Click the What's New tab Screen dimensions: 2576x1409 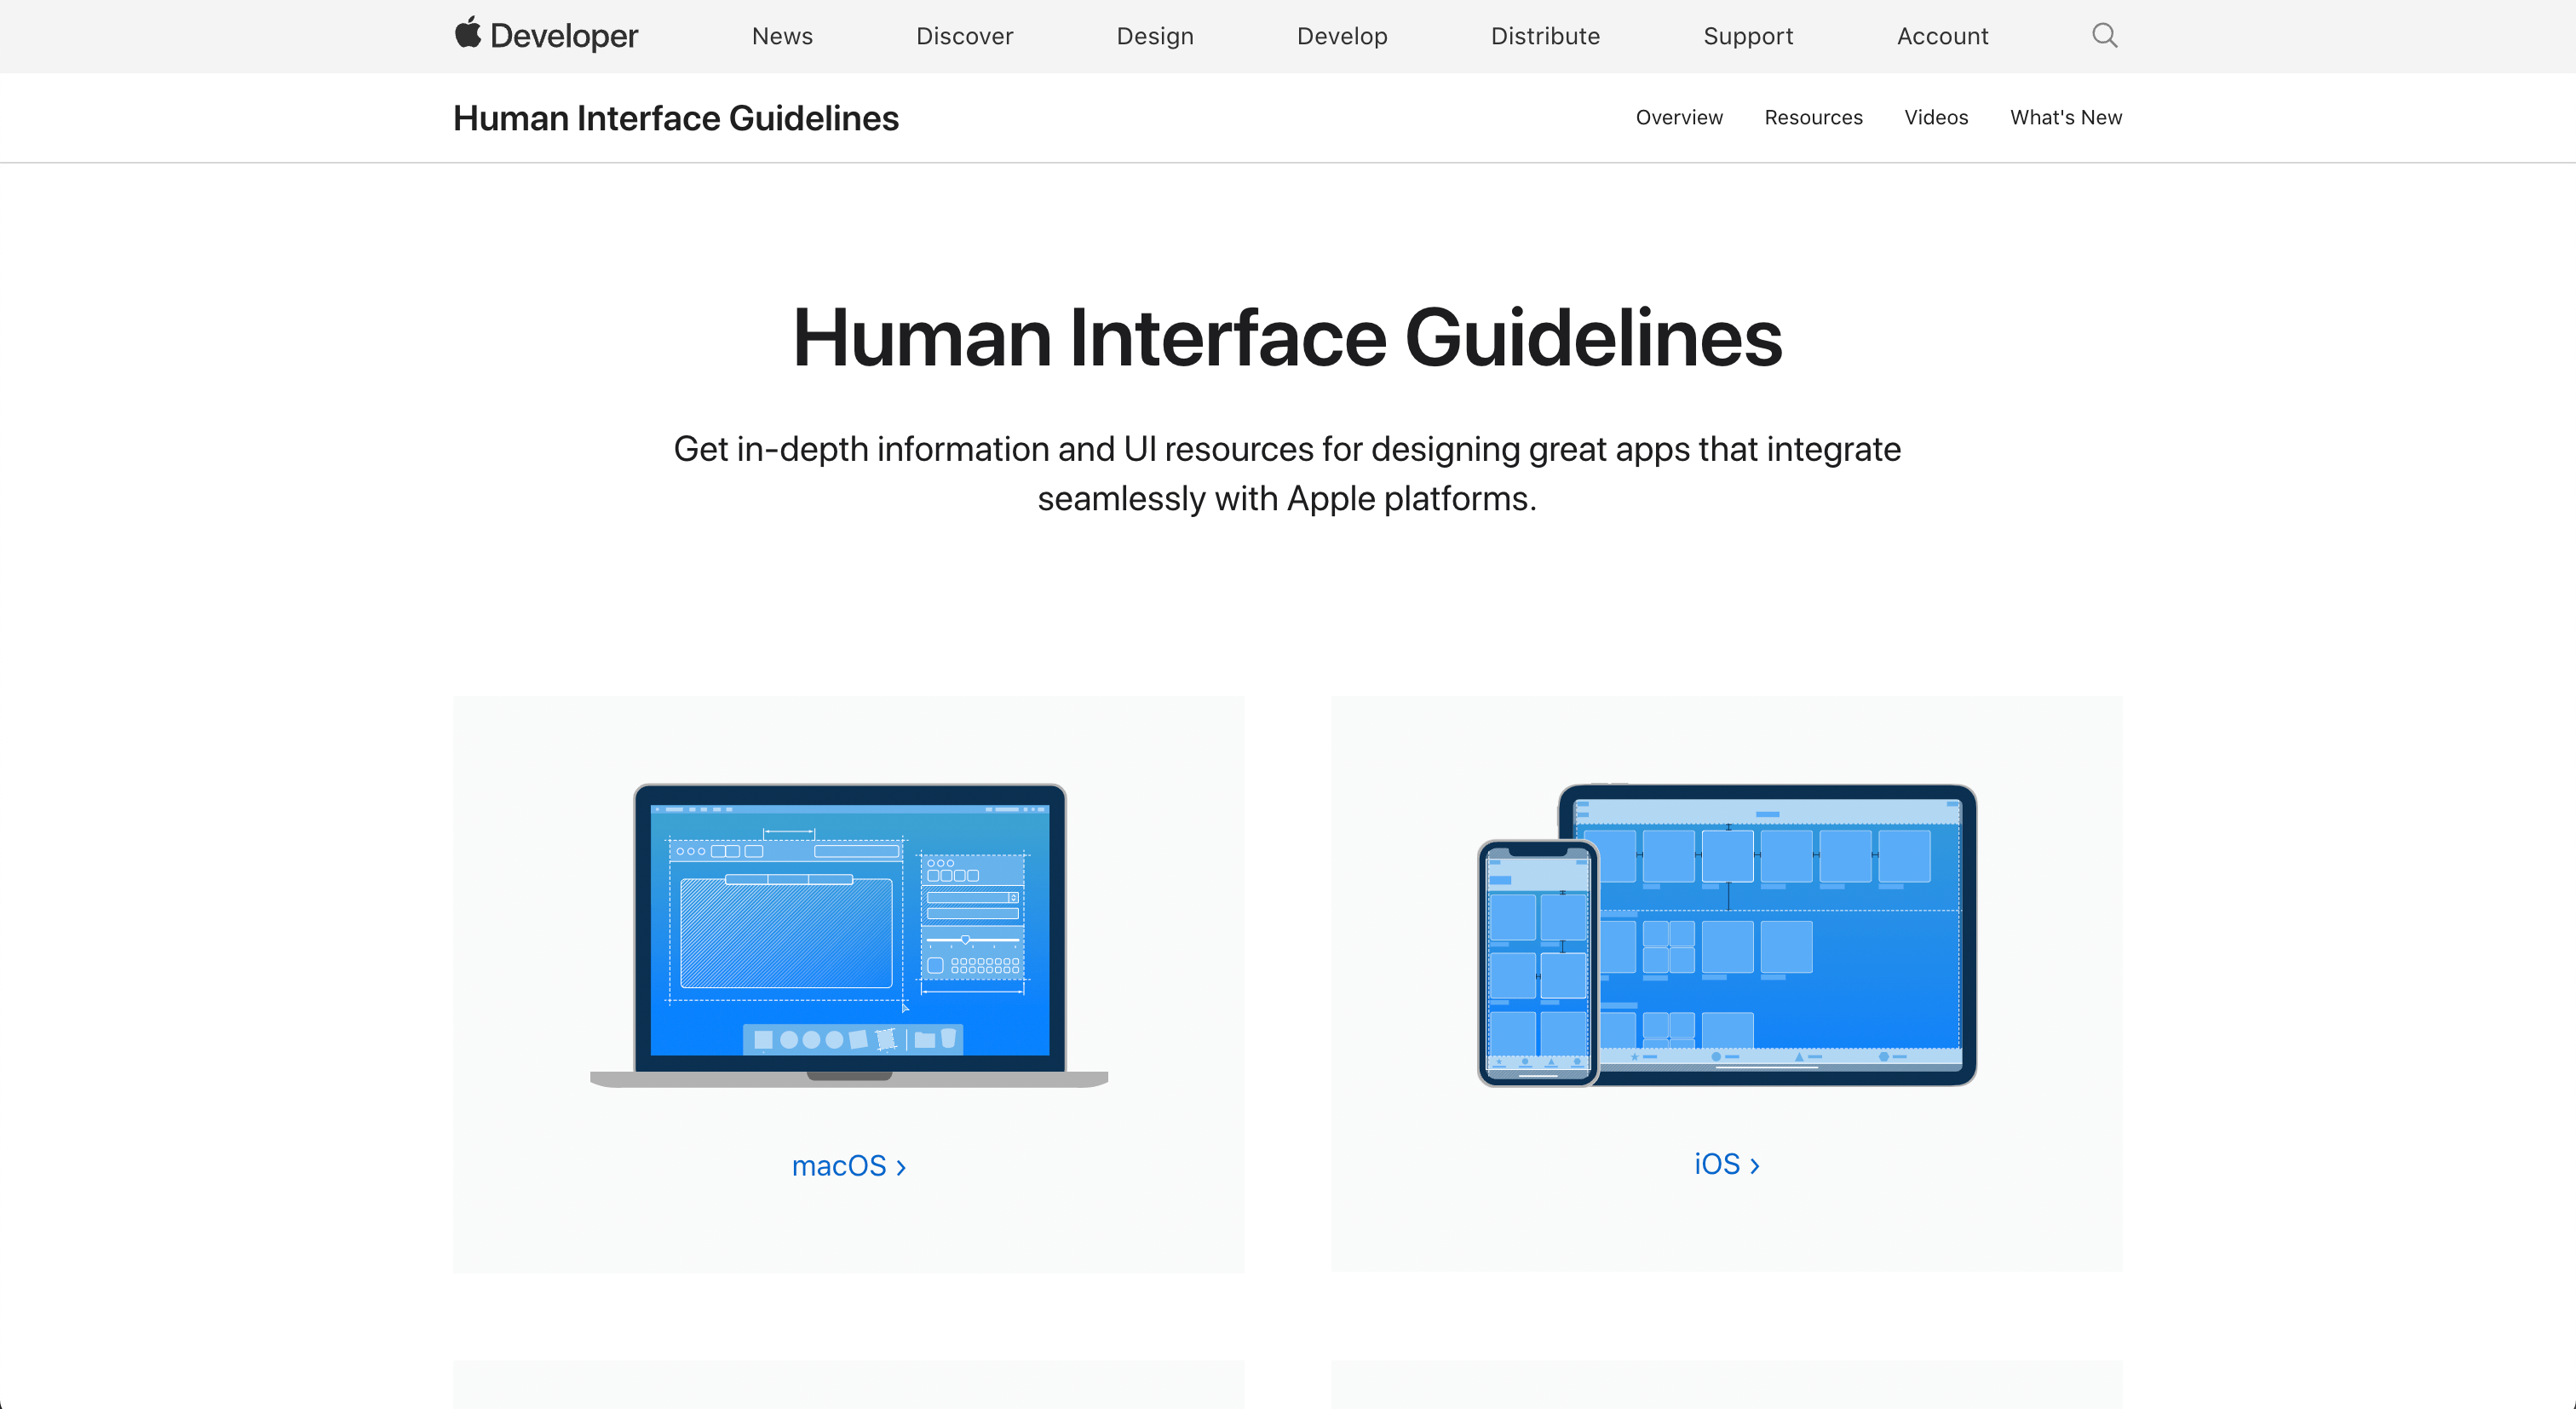[2066, 116]
